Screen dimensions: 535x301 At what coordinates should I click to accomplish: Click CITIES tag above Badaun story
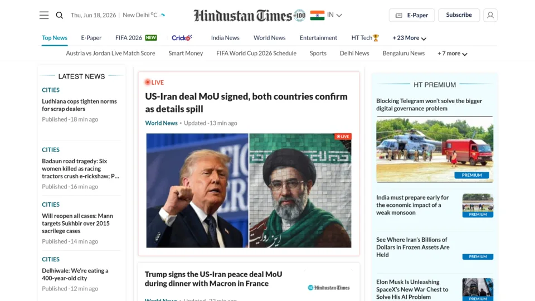(51, 150)
